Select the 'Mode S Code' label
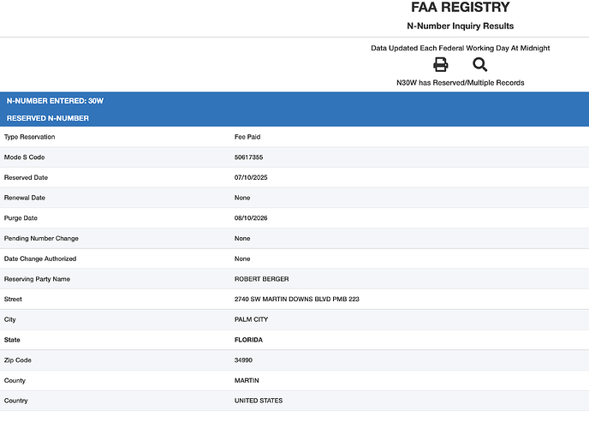This screenshot has height=428, width=589. pyautogui.click(x=25, y=158)
